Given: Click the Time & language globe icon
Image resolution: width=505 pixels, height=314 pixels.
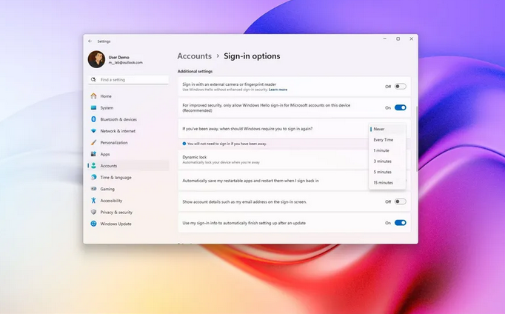Looking at the screenshot, I should click(93, 177).
